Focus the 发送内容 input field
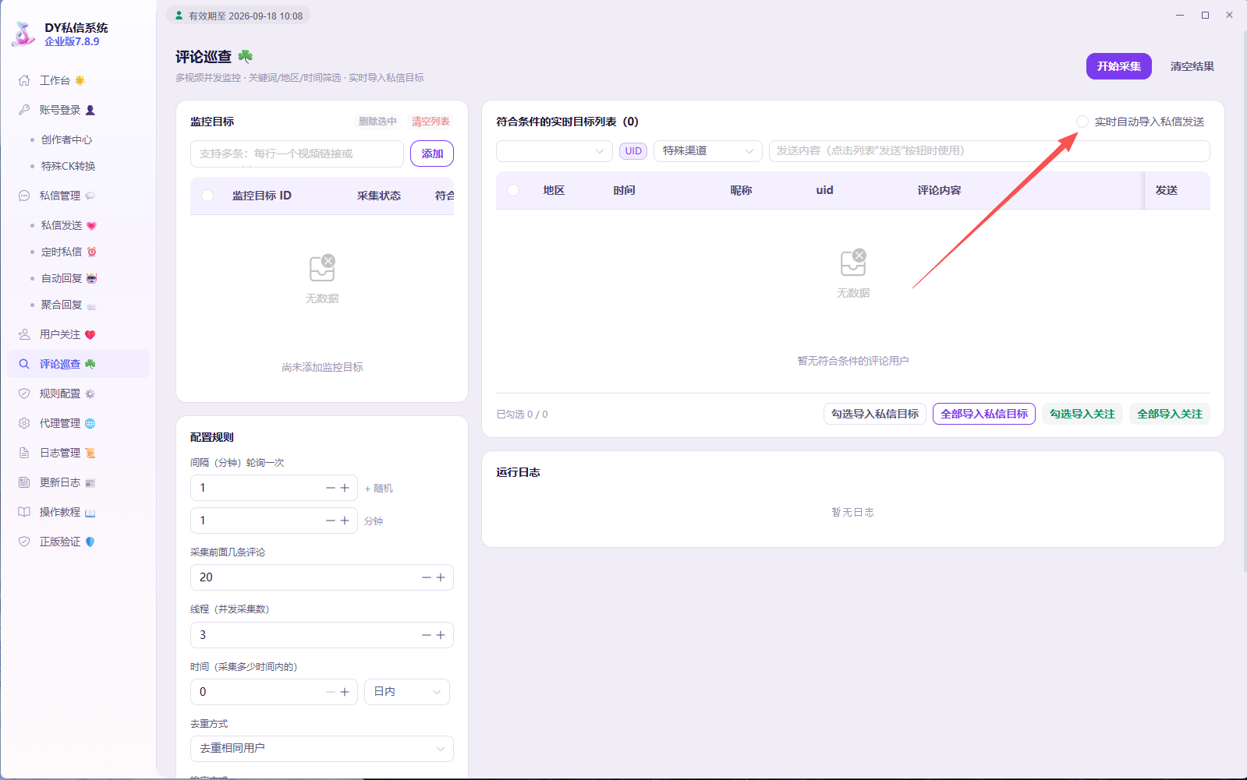 [x=990, y=151]
